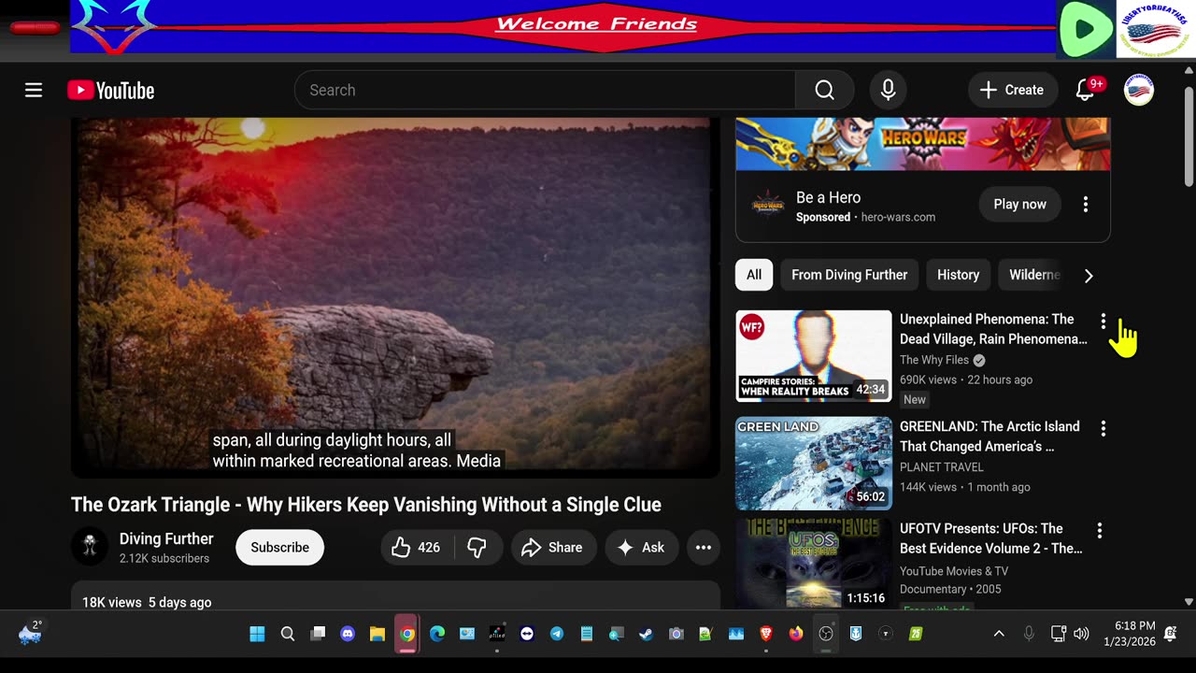Open The Why Files channel link
The image size is (1196, 673).
tap(934, 361)
